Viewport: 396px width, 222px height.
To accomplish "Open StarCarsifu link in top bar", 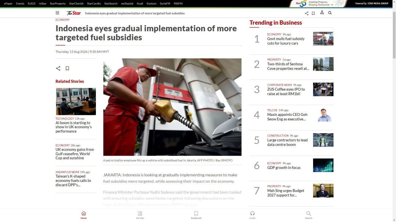I will (x=94, y=4).
